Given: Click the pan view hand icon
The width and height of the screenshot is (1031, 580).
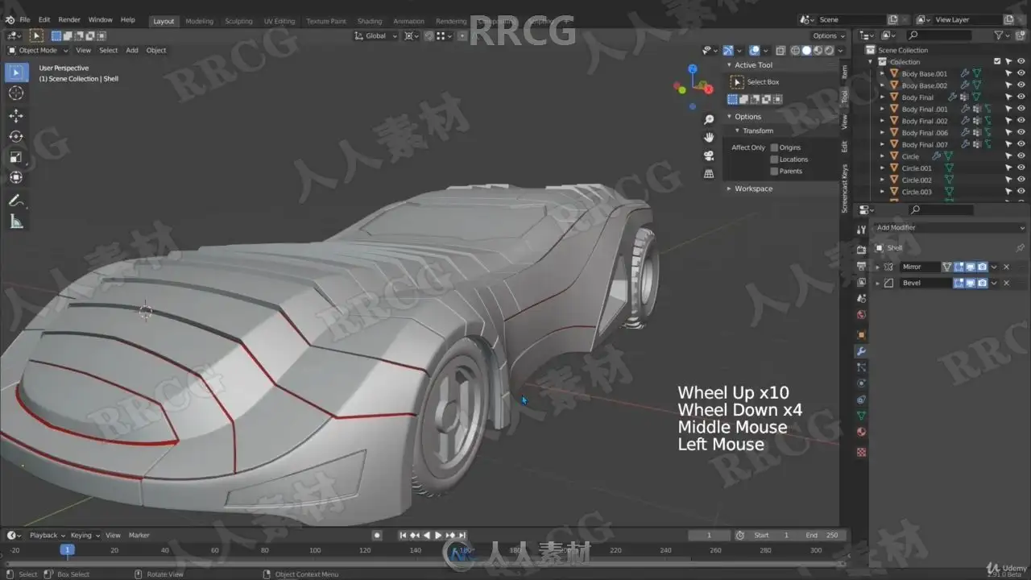Looking at the screenshot, I should point(709,137).
